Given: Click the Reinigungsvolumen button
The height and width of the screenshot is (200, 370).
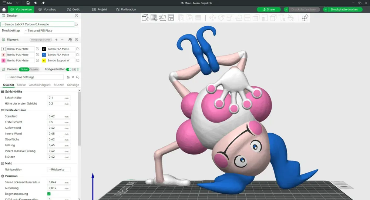Looking at the screenshot, I should click(x=41, y=40).
